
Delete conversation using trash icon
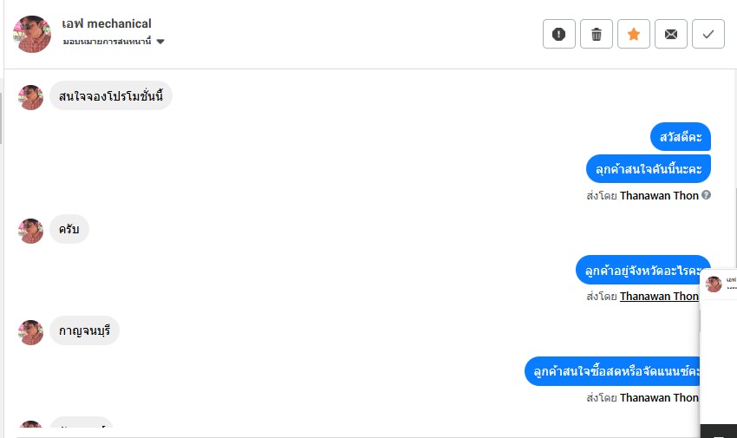click(x=597, y=34)
